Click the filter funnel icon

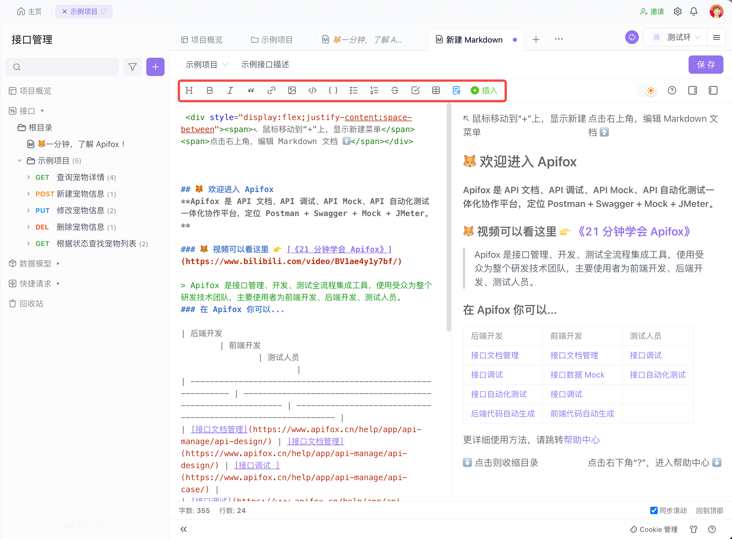tap(133, 67)
